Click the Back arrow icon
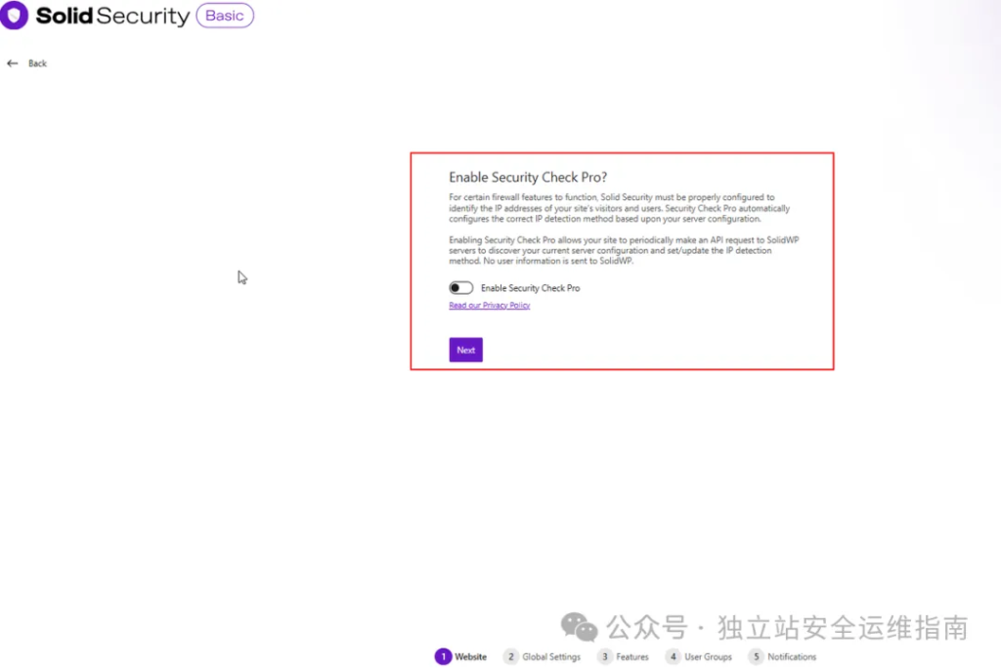The height and width of the screenshot is (668, 1001). click(x=12, y=63)
